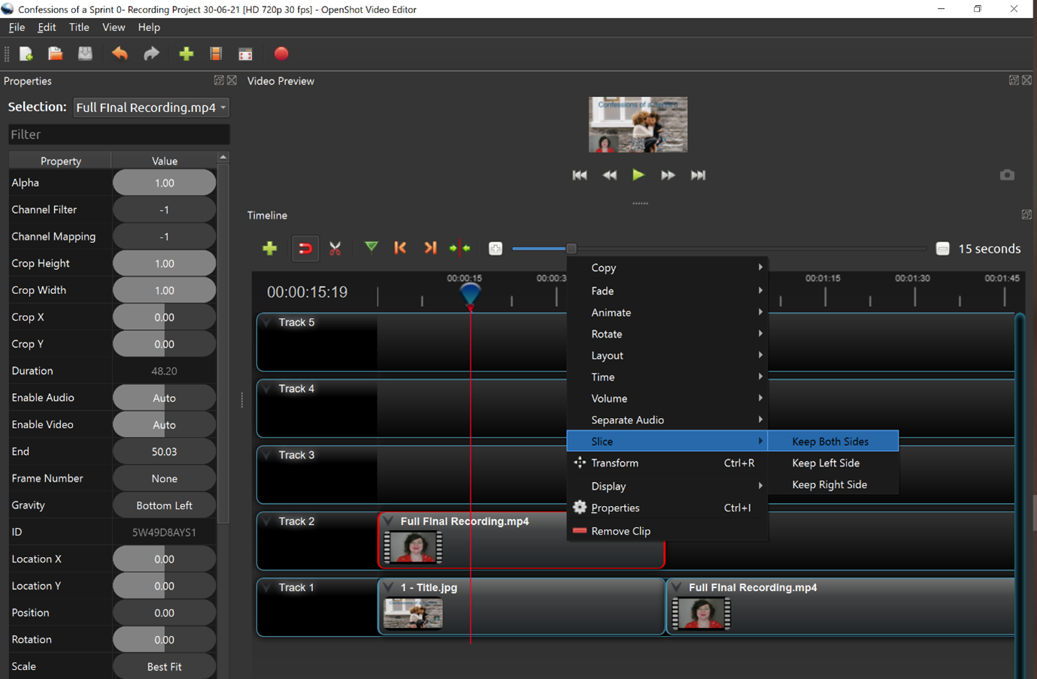Toggle the Enable Video Auto value
This screenshot has width=1037, height=679.
pos(164,425)
